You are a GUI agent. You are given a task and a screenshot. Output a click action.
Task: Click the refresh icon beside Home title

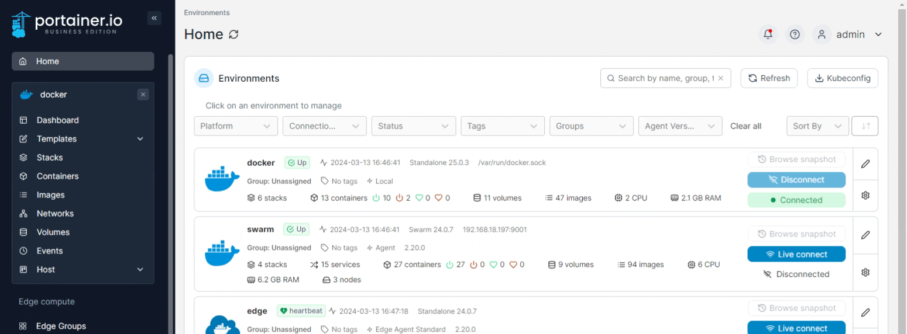coord(233,34)
